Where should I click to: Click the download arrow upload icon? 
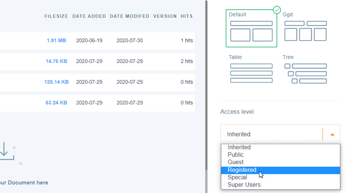click(x=5, y=151)
